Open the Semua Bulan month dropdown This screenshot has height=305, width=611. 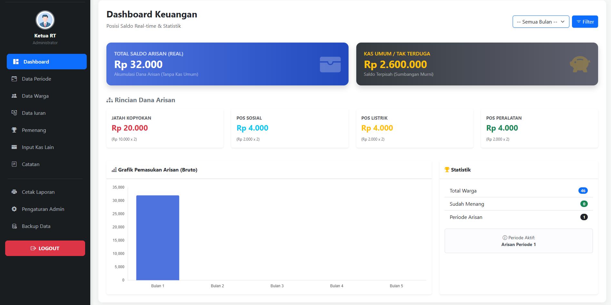click(541, 22)
